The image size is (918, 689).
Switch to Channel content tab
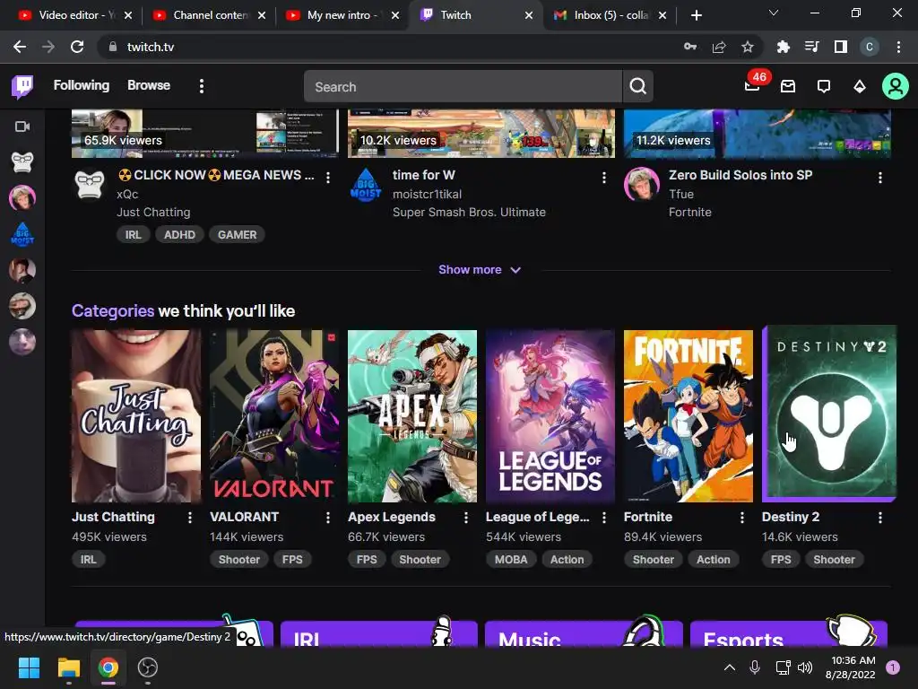[209, 15]
